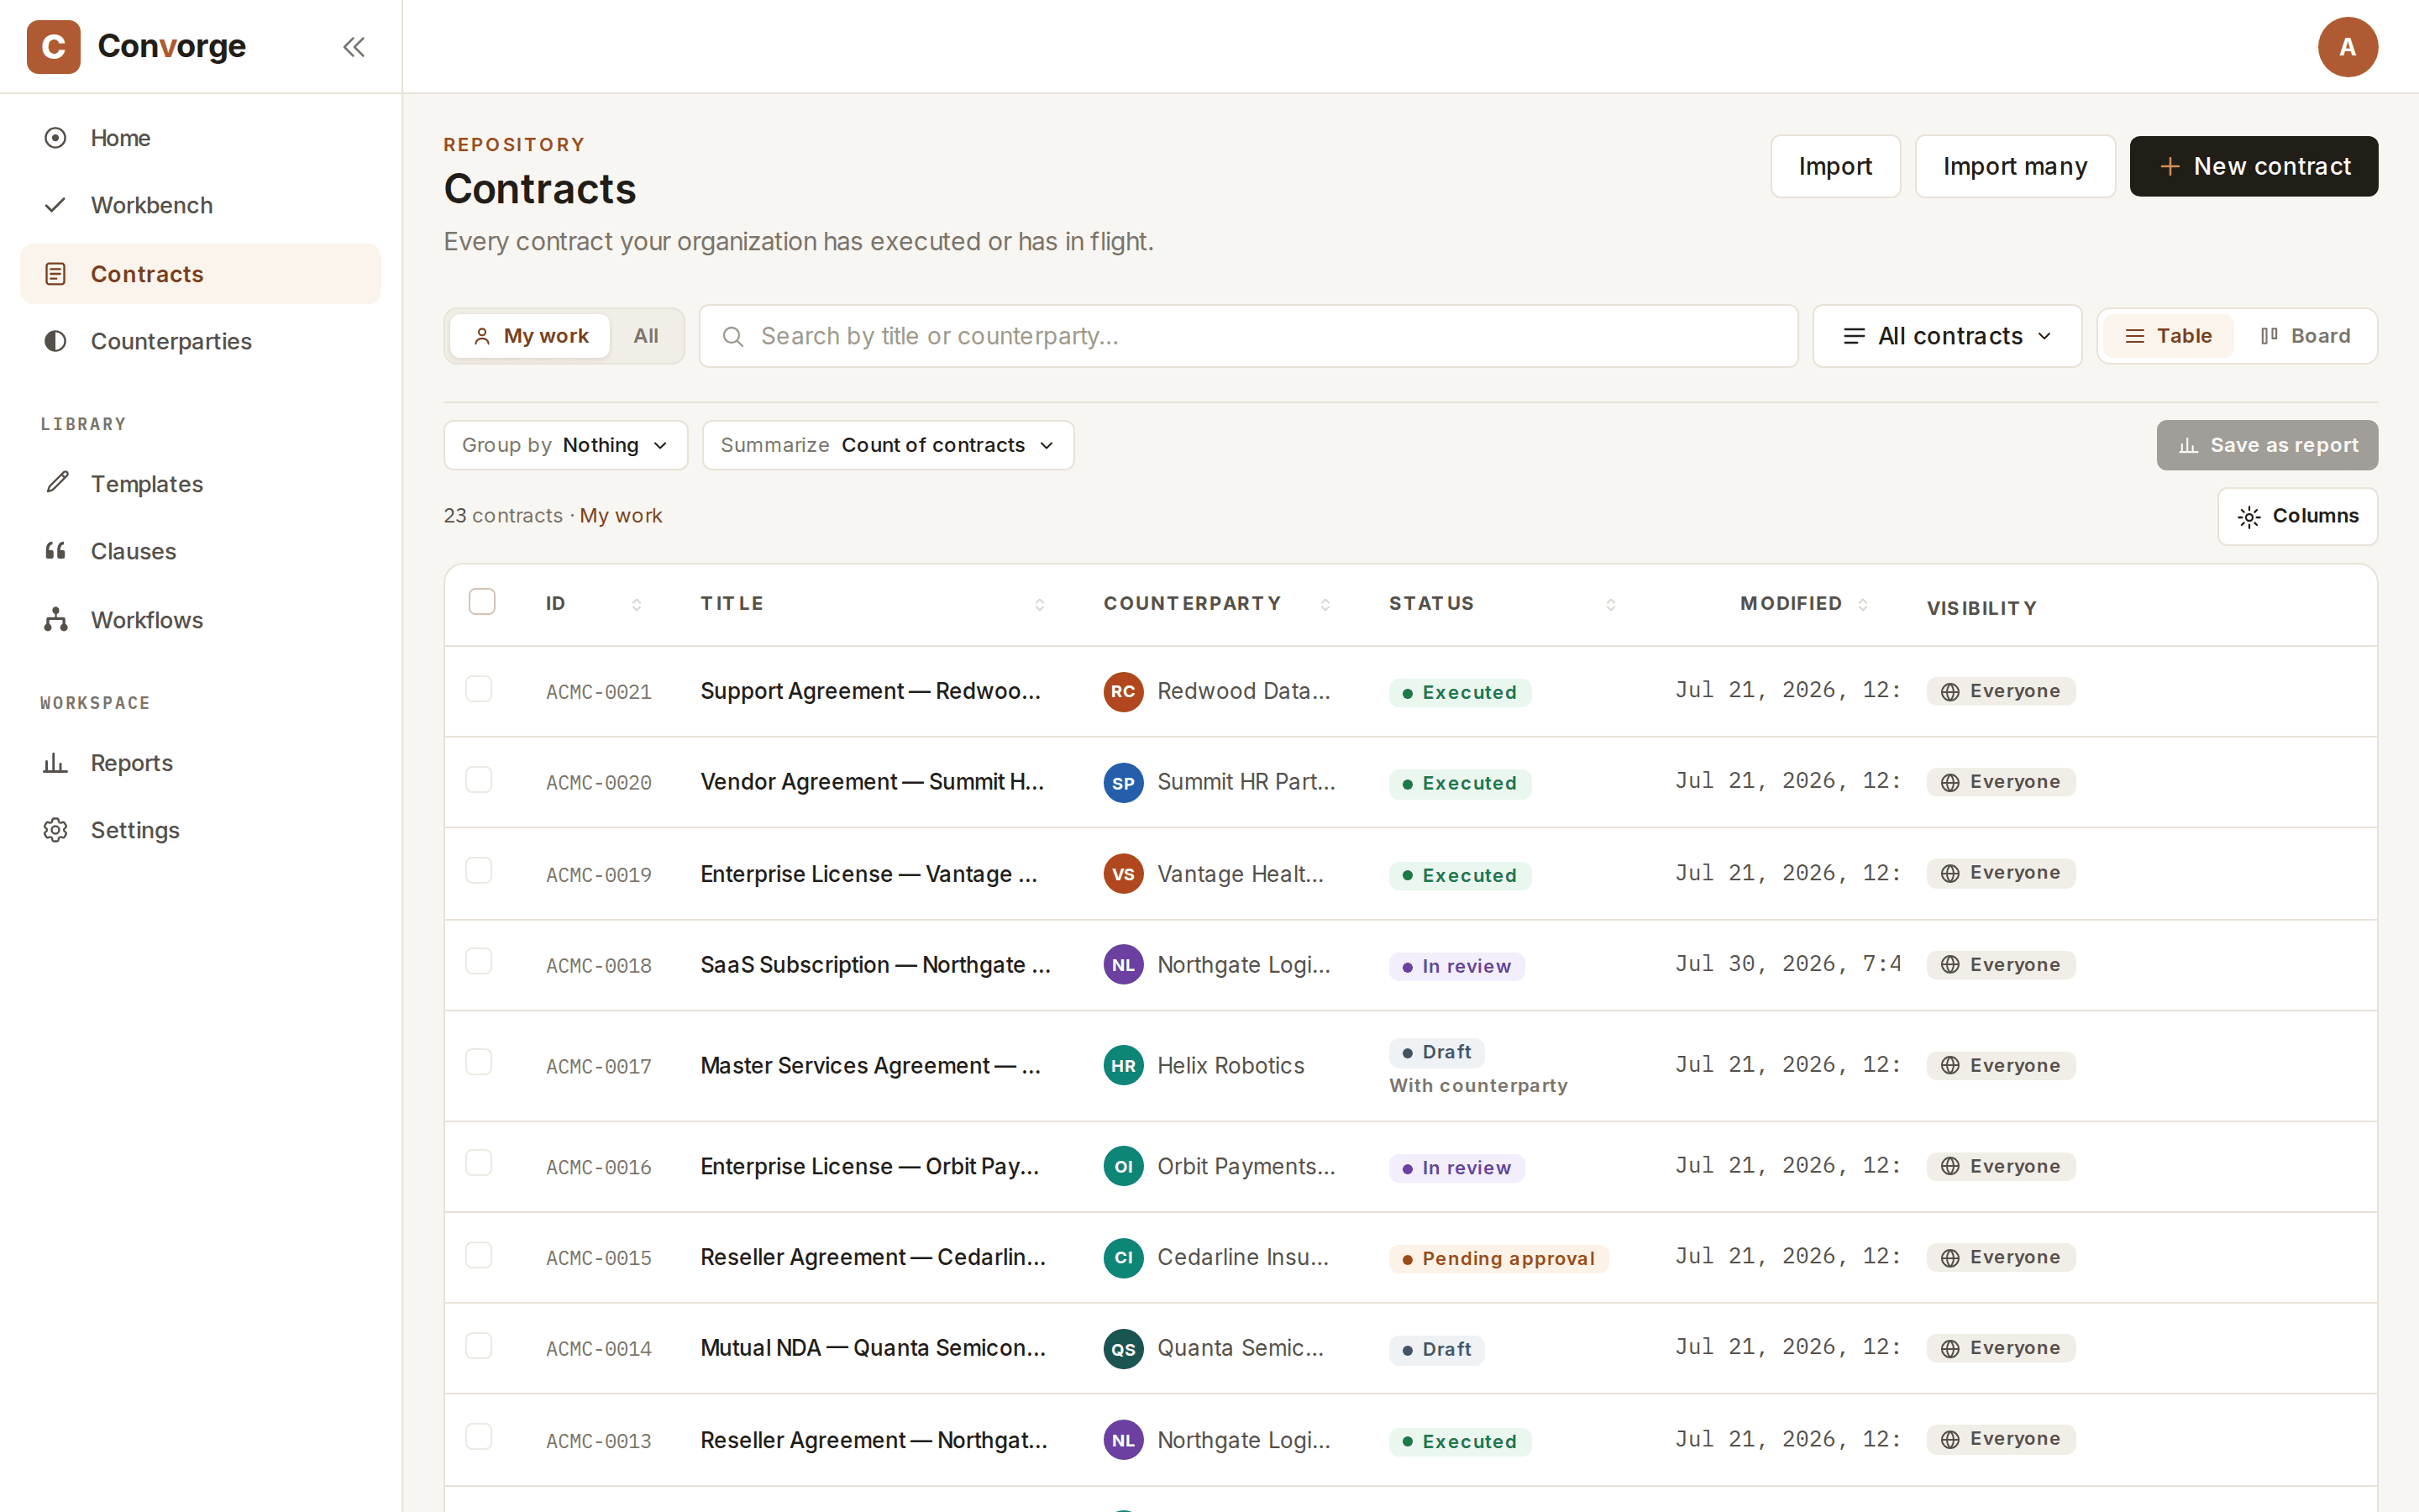Click the Quanta Semiconductor QS avatar

click(1124, 1349)
